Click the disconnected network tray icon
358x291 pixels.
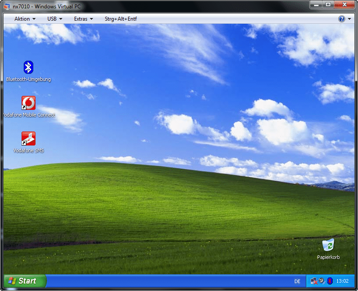click(x=314, y=281)
